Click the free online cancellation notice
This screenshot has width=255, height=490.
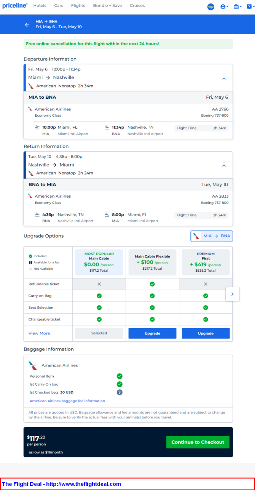128,44
